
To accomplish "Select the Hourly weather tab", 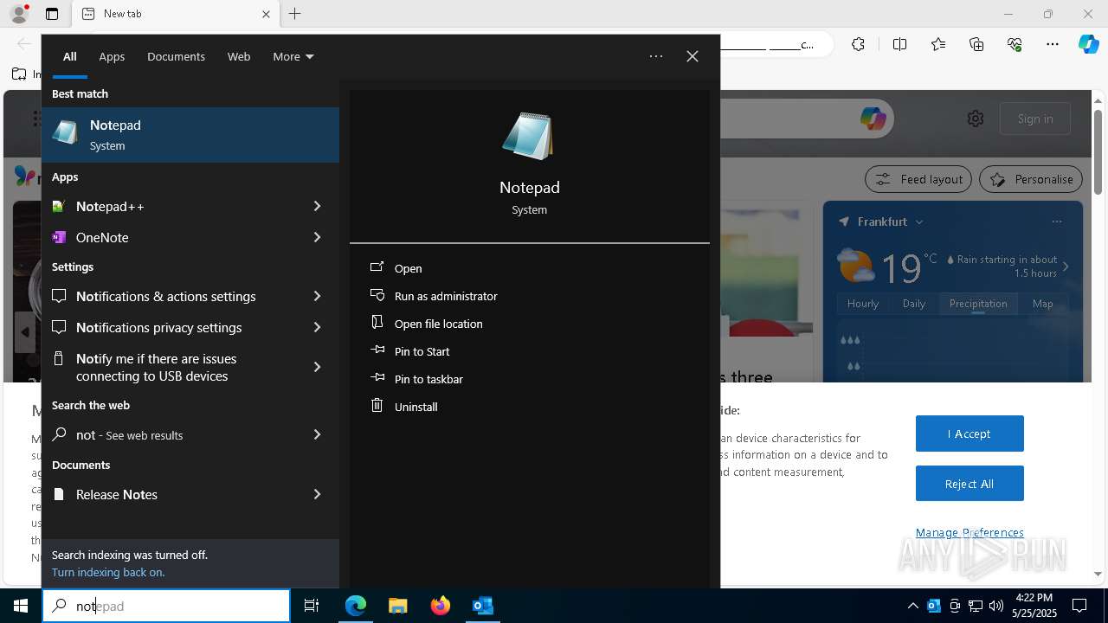I will pyautogui.click(x=863, y=304).
